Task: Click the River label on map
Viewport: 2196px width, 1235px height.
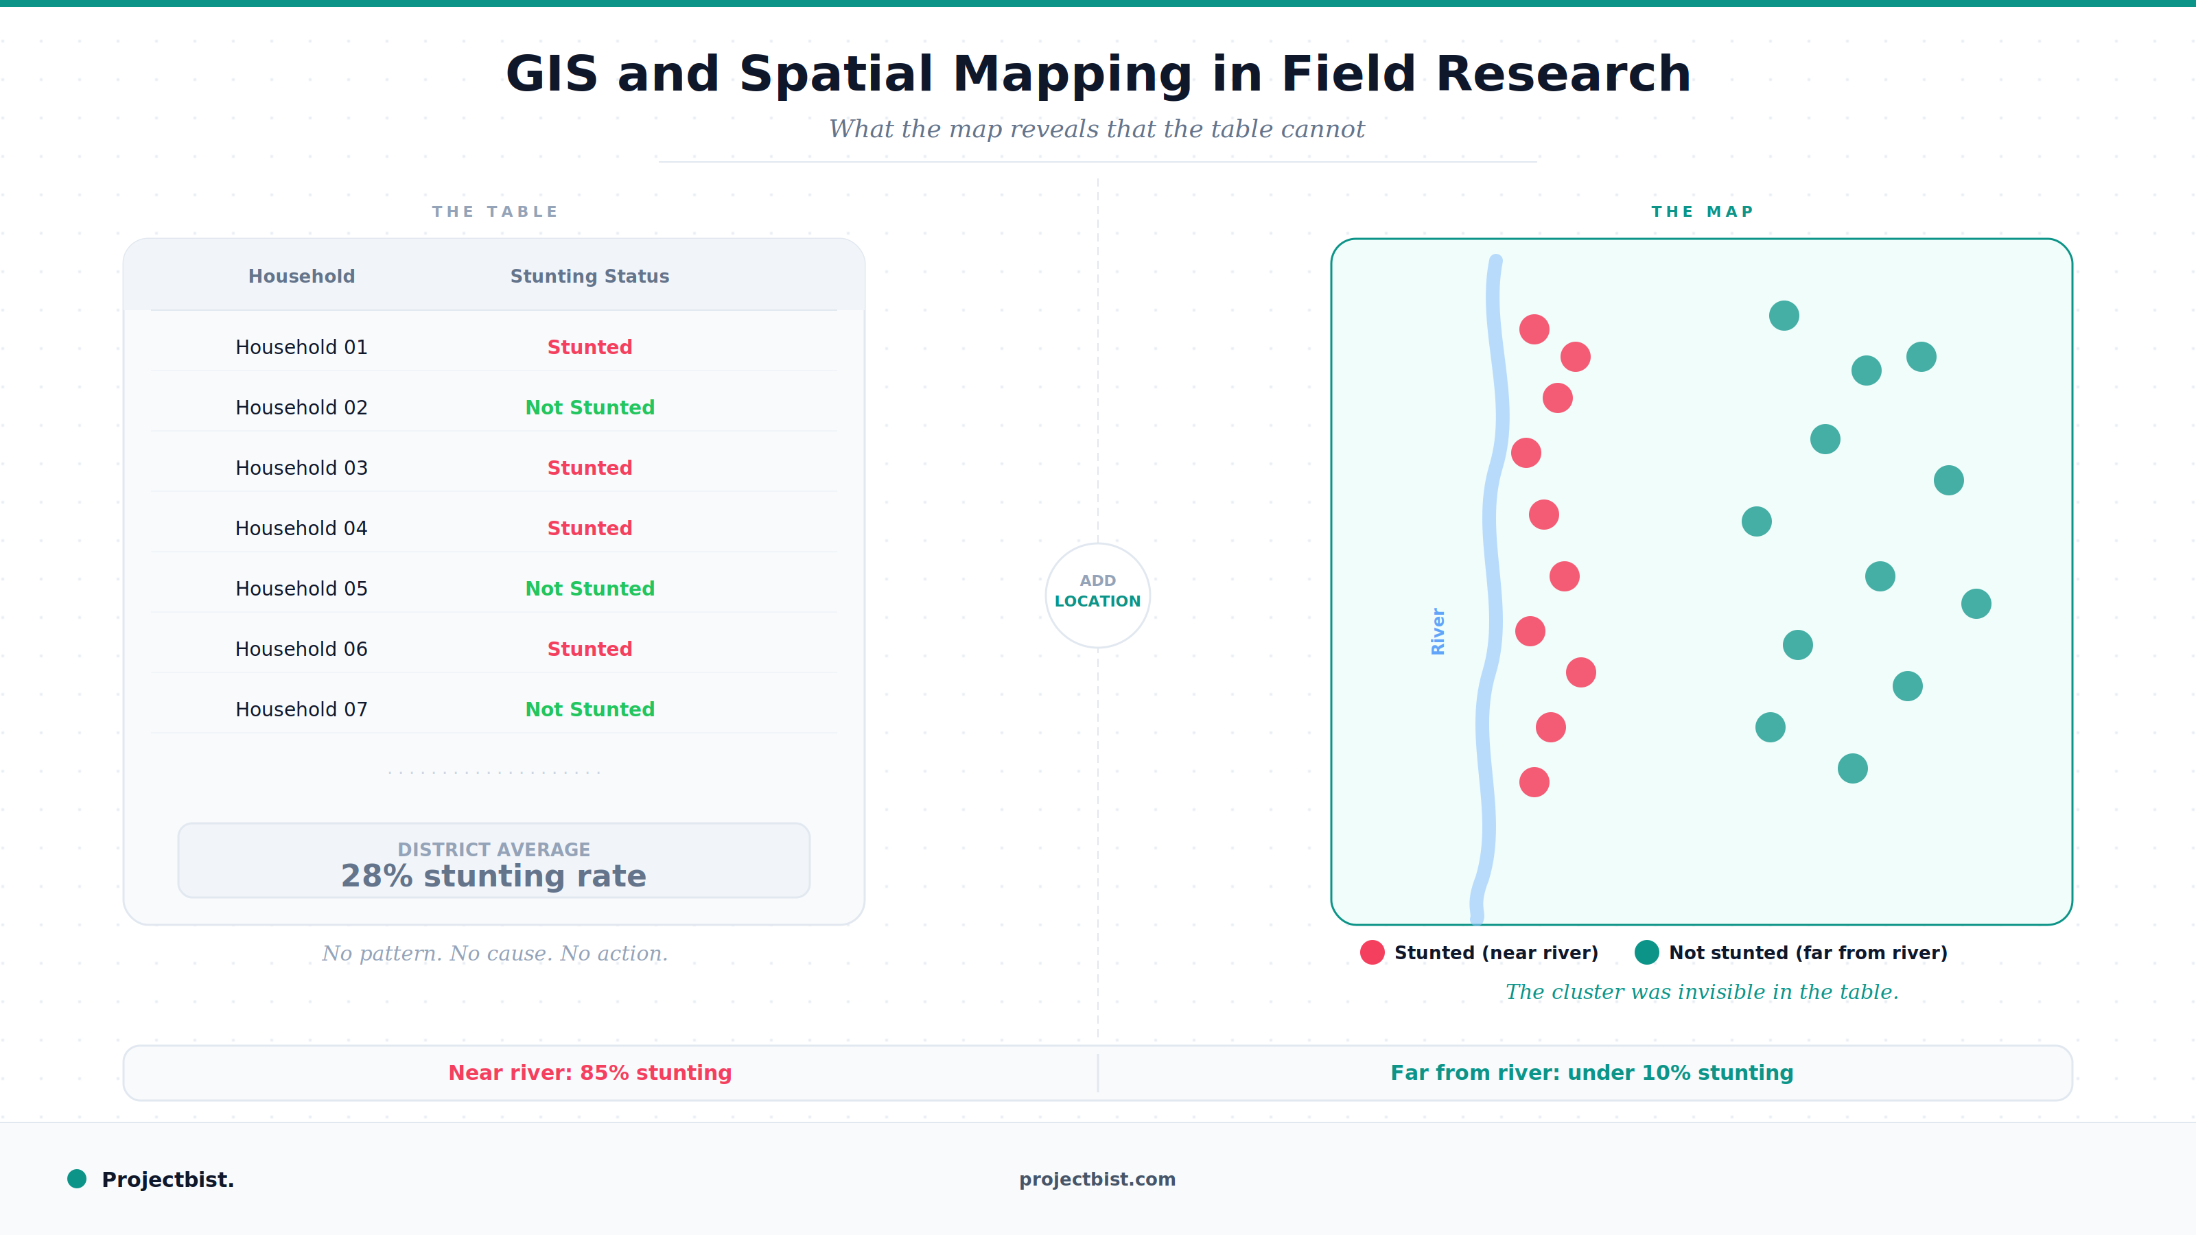Action: coord(1438,631)
